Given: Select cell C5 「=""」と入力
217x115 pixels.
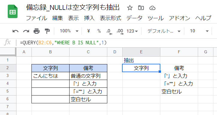Looking at the screenshot, I should click(x=88, y=91).
